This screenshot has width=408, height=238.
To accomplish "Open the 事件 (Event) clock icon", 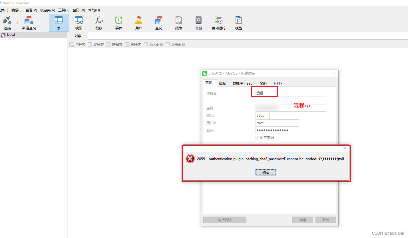I will tap(119, 21).
